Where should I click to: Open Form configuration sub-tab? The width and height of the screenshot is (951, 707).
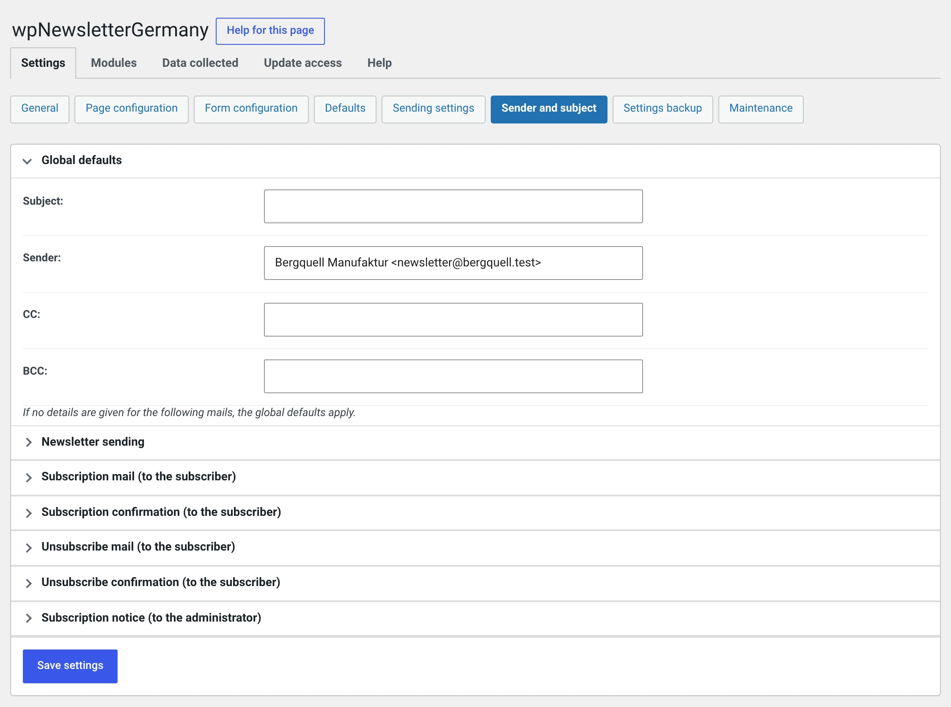point(251,109)
